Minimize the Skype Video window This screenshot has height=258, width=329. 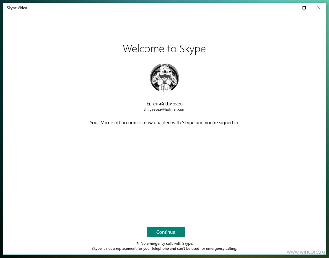coord(290,8)
